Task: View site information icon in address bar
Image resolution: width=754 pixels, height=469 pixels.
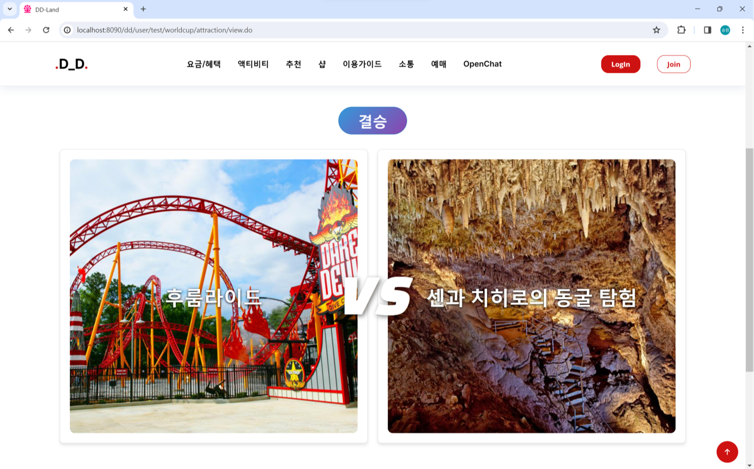Action: pos(67,30)
